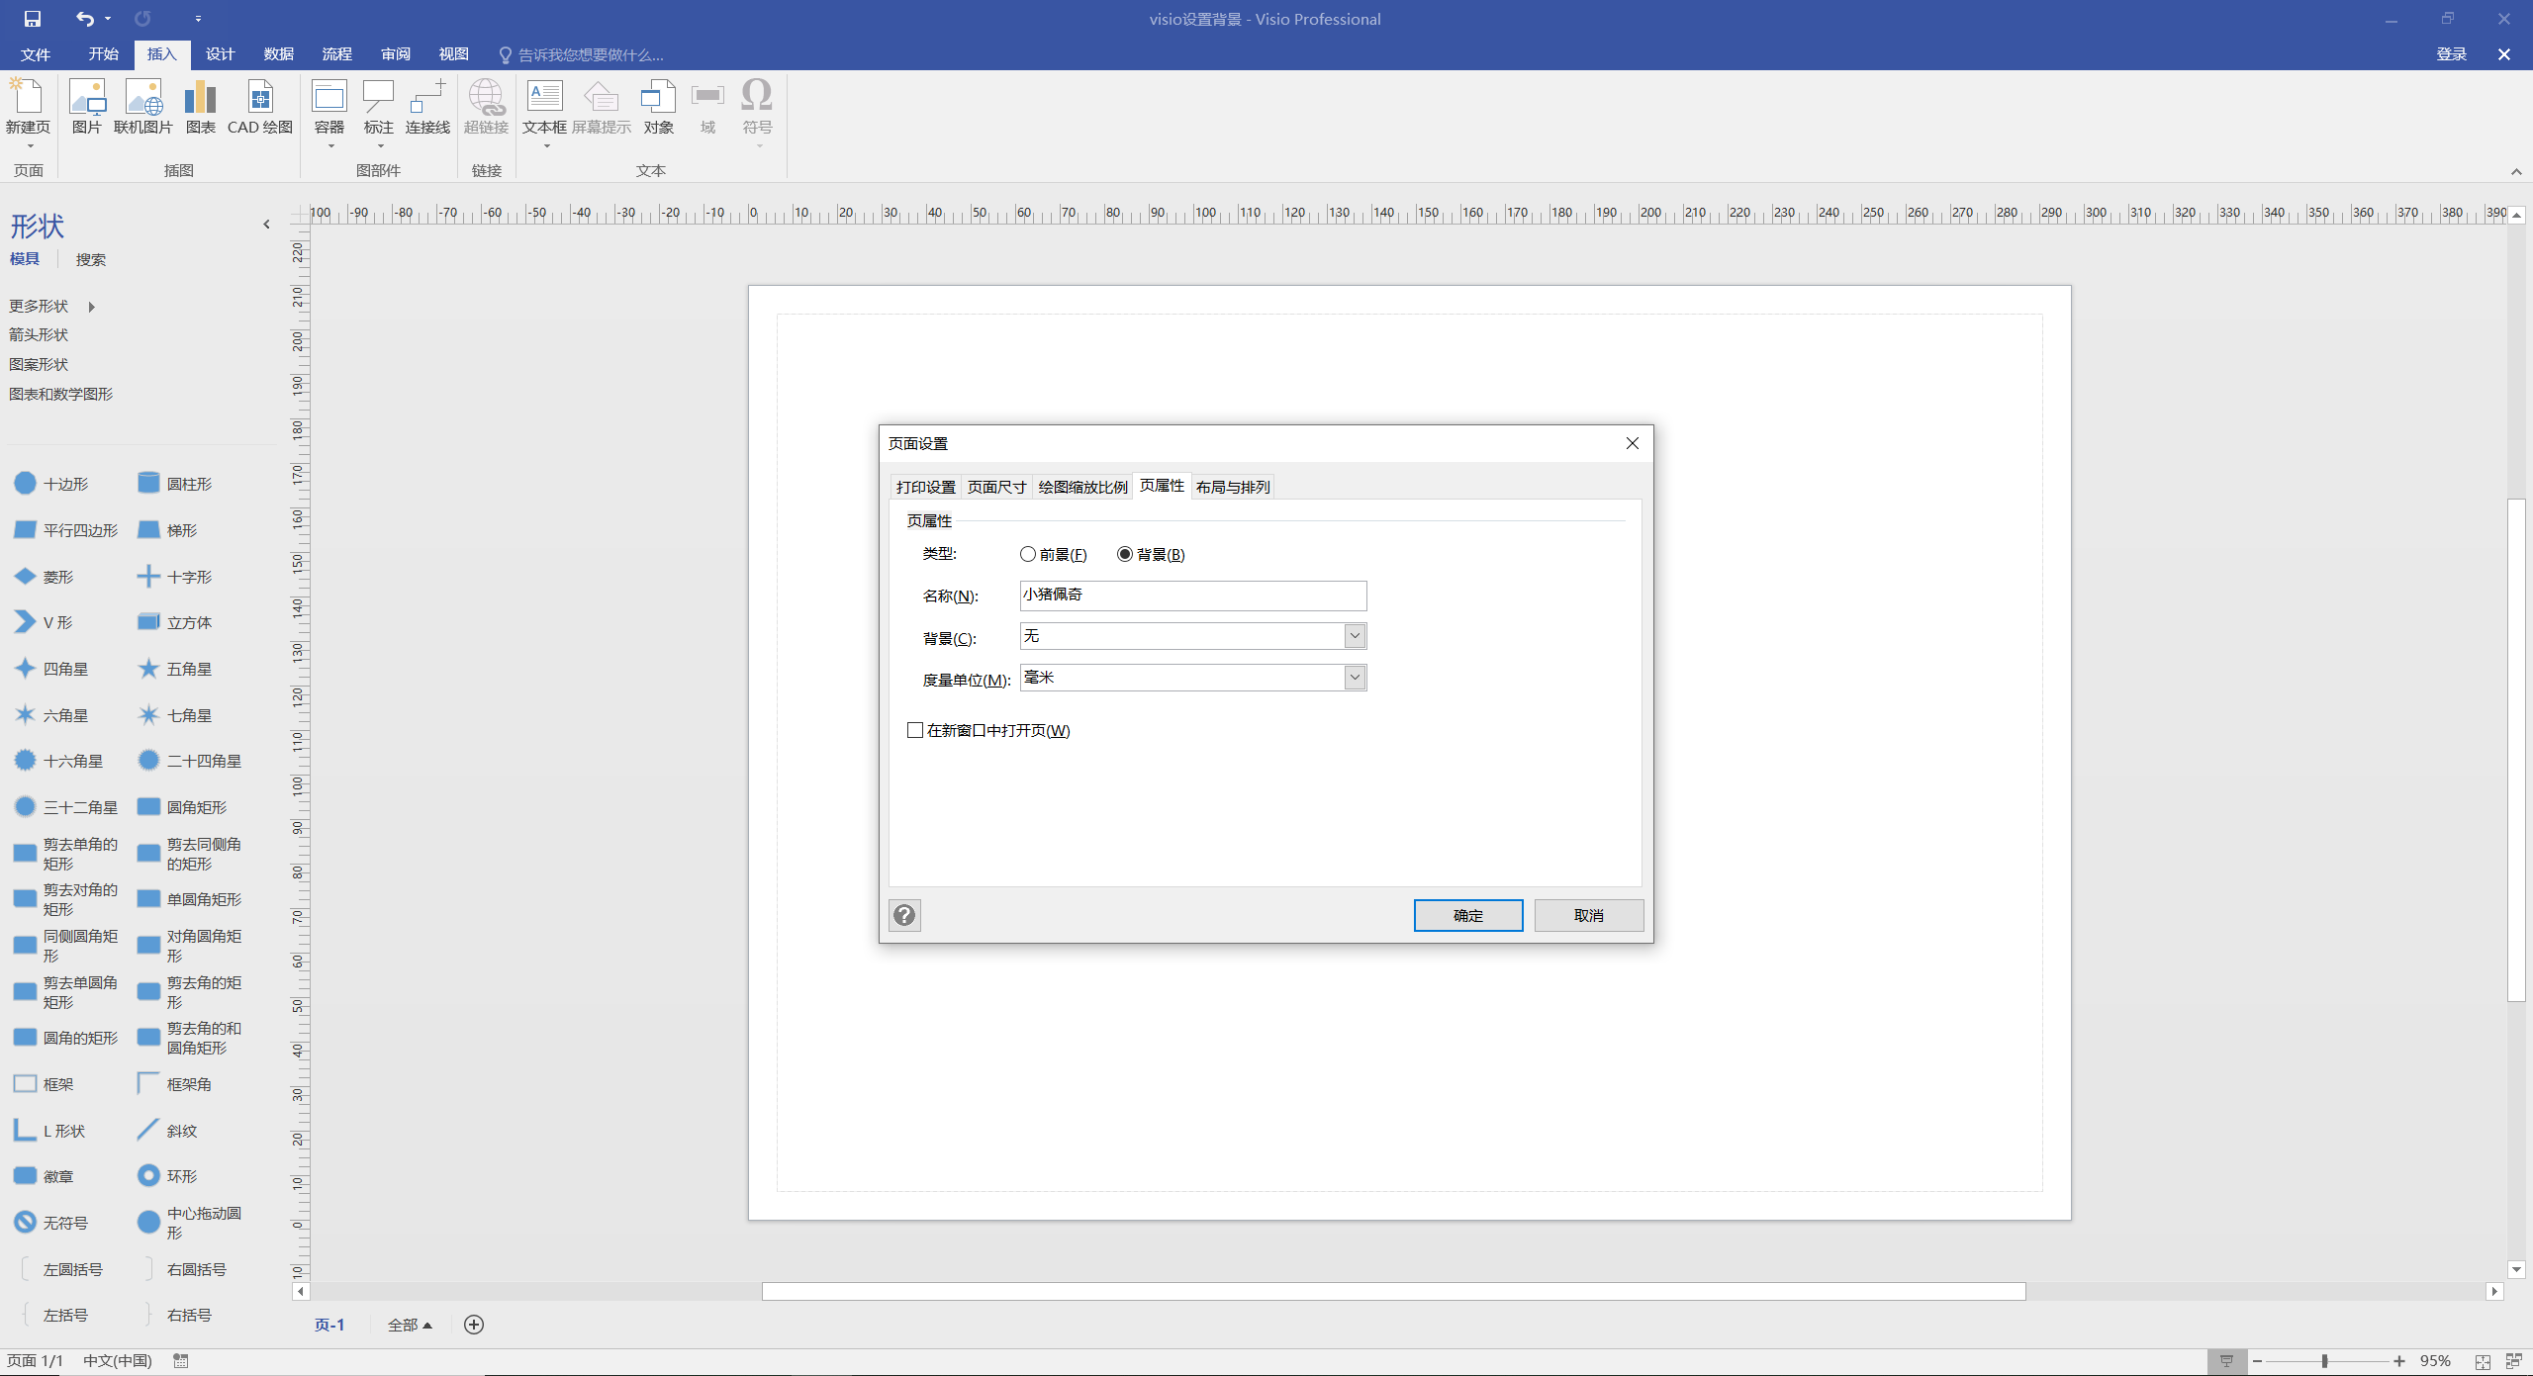
Task: Switch to the Home (开始) ribbon tab
Action: (x=103, y=54)
